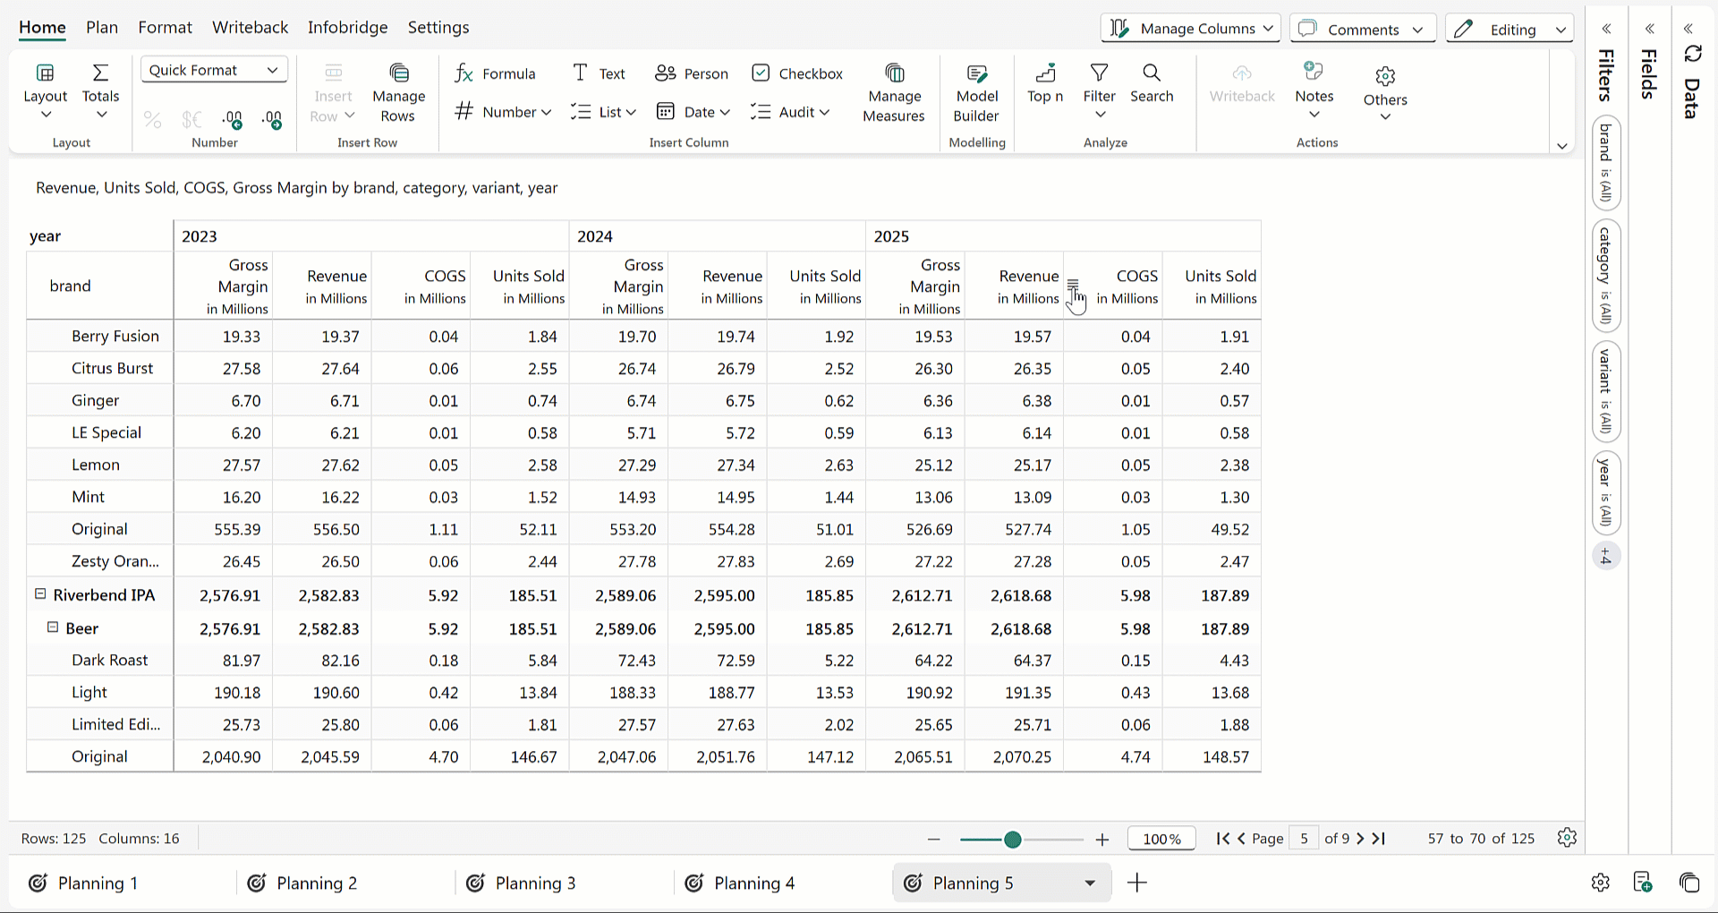Open the Model Builder tool
The image size is (1718, 913).
[x=976, y=93]
